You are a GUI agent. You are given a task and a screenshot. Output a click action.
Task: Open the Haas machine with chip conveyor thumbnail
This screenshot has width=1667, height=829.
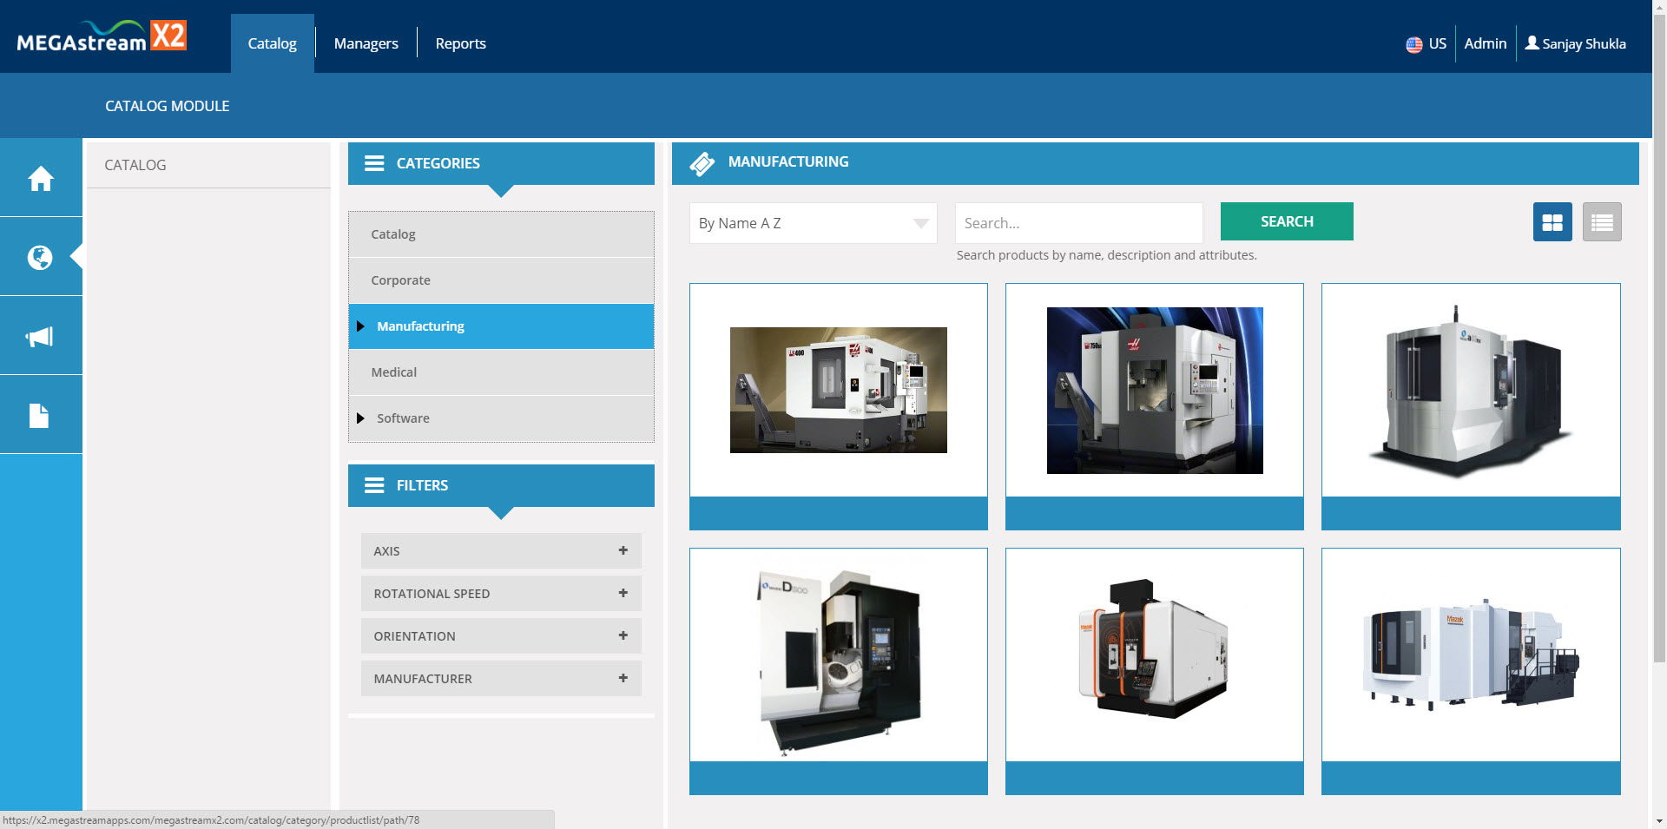point(839,390)
